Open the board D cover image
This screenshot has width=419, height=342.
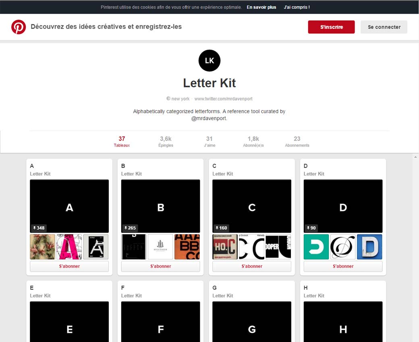(x=343, y=206)
